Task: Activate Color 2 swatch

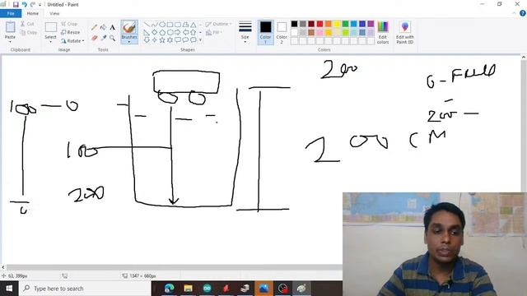Action: click(x=282, y=32)
